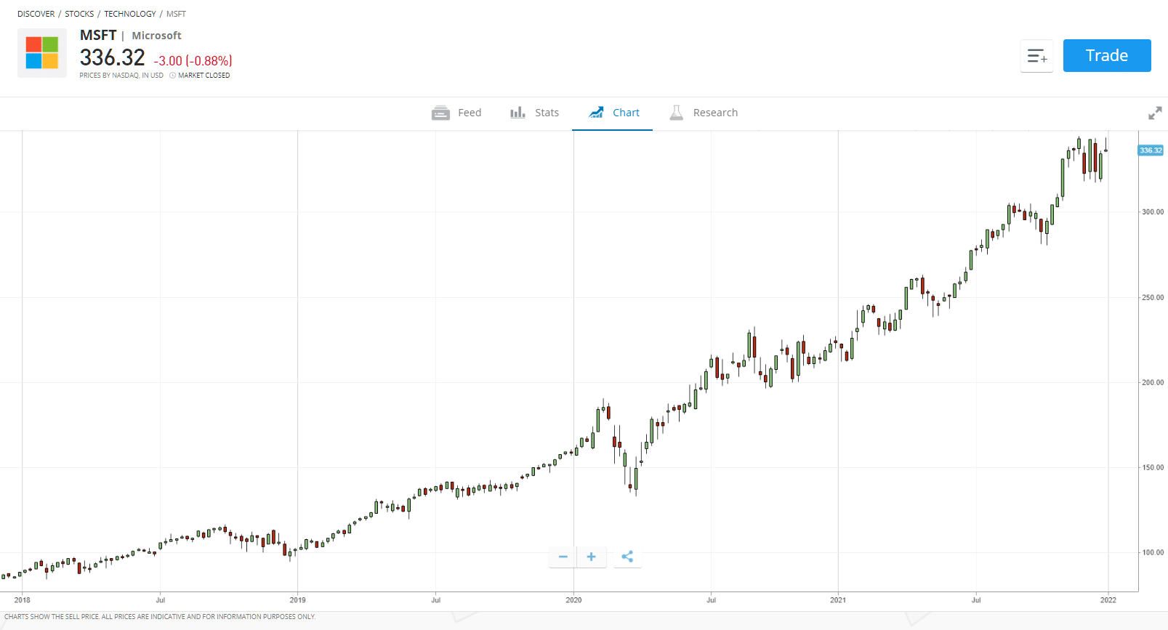Go to DISCOVER breadcrumb link
Image resolution: width=1168 pixels, height=630 pixels.
(x=36, y=14)
